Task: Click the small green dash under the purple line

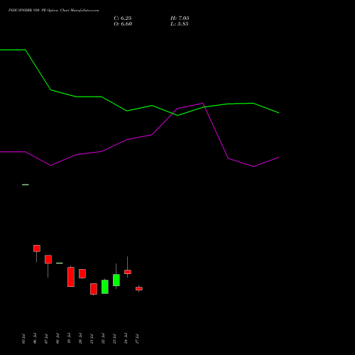Action: coord(26,185)
